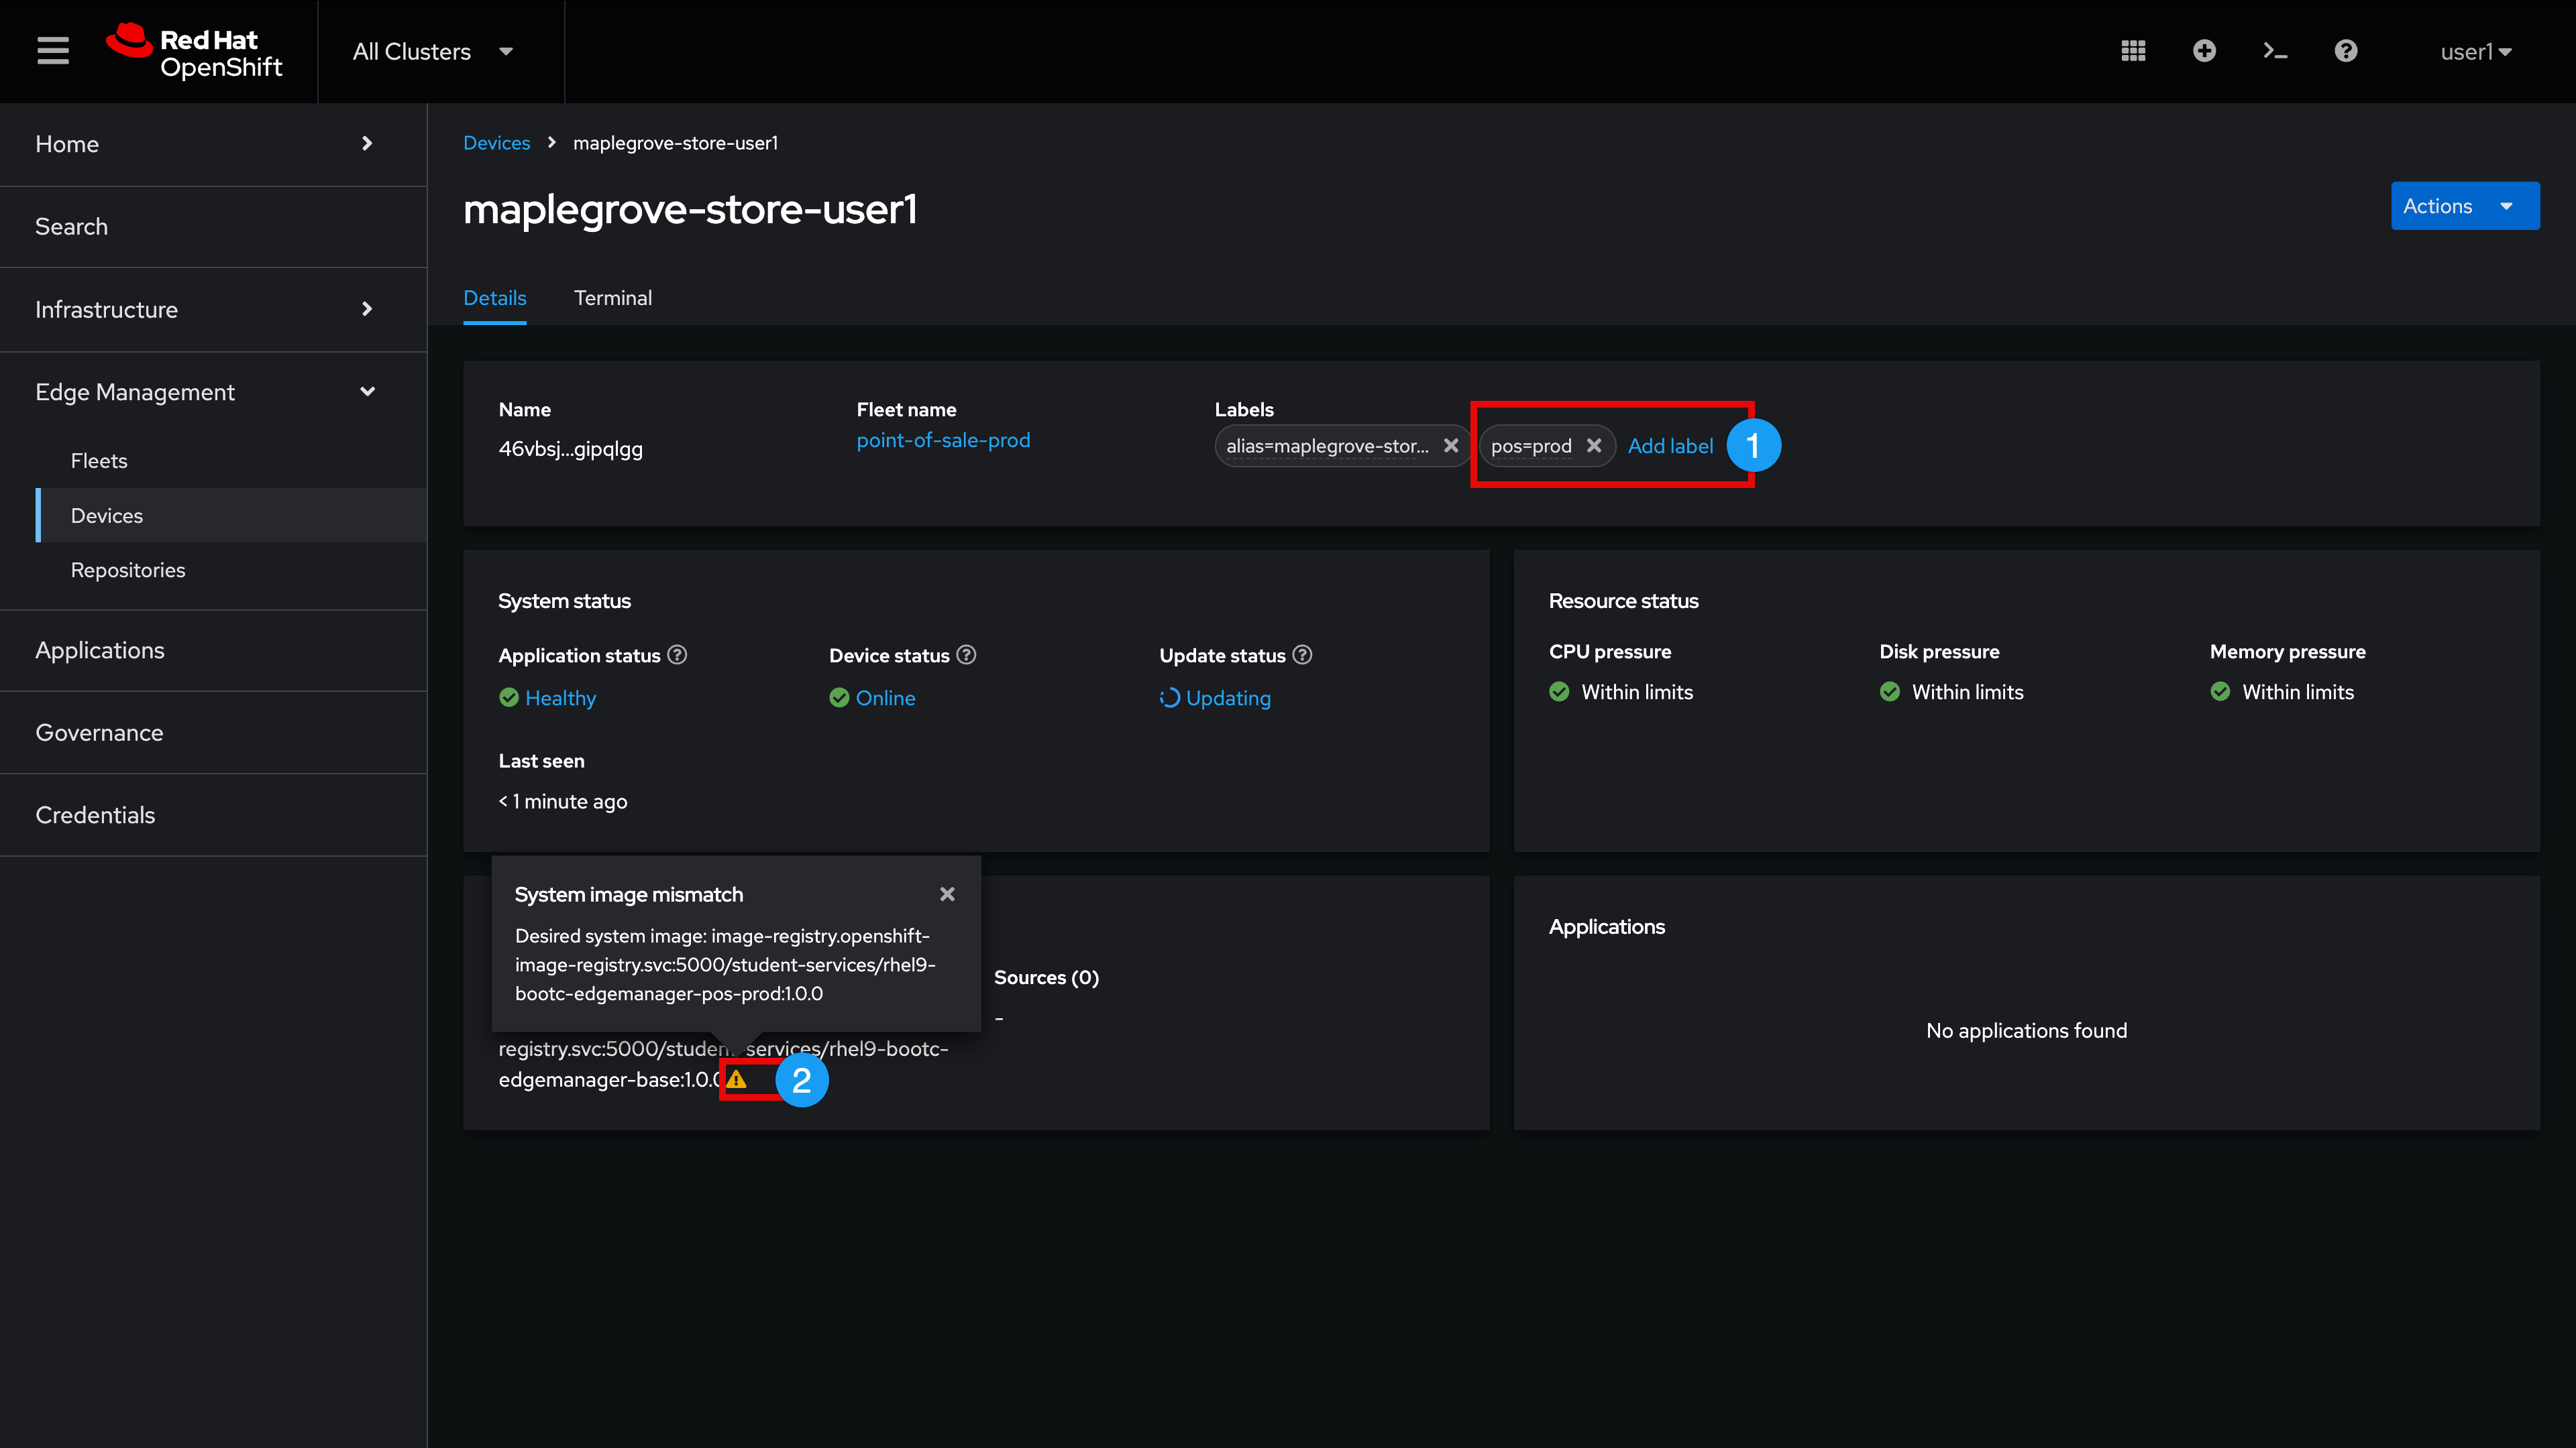Image resolution: width=2576 pixels, height=1448 pixels.
Task: Remove the alias=maplegrove-stor label
Action: coord(1450,446)
